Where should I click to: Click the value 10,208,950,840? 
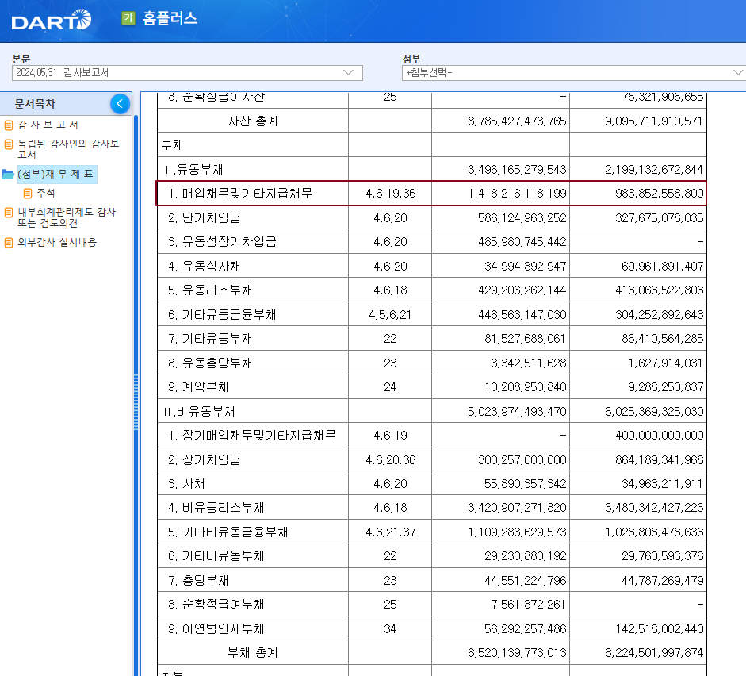tap(526, 387)
